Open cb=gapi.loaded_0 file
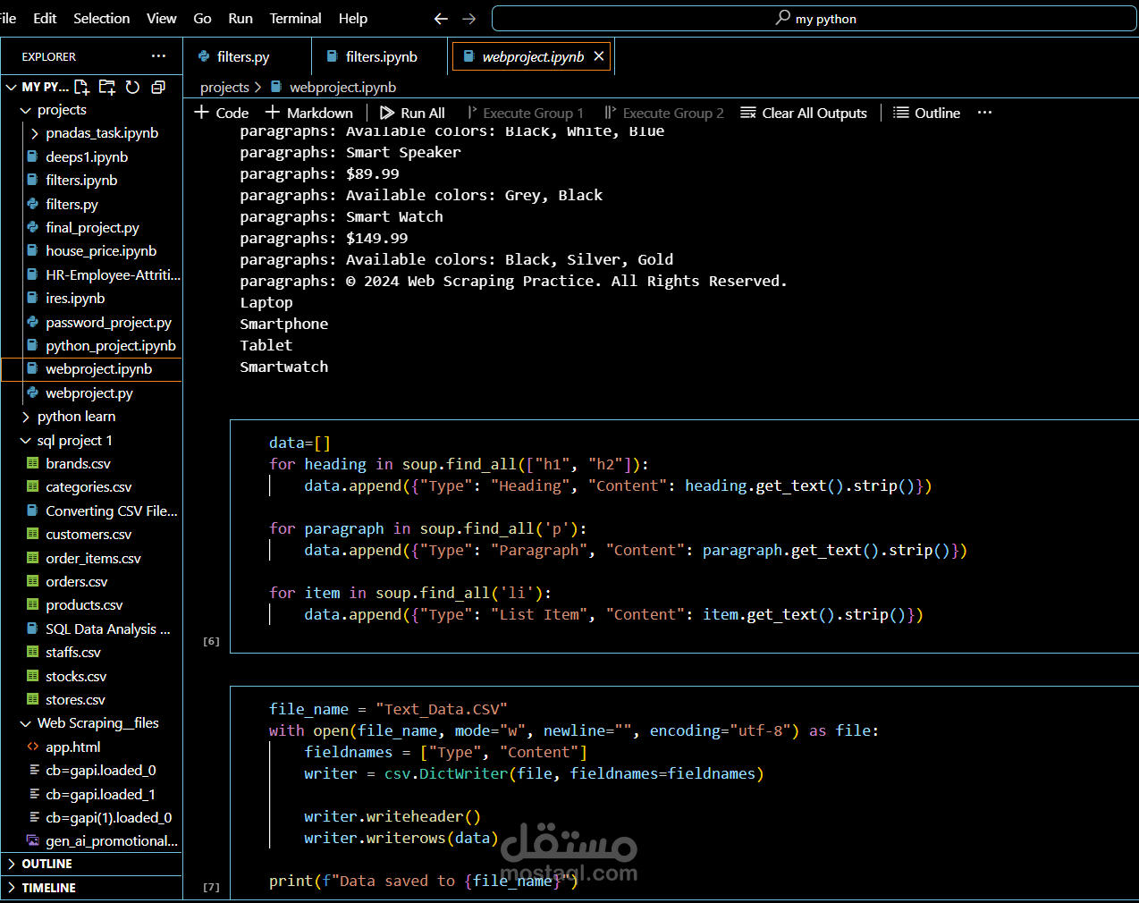 click(x=101, y=771)
